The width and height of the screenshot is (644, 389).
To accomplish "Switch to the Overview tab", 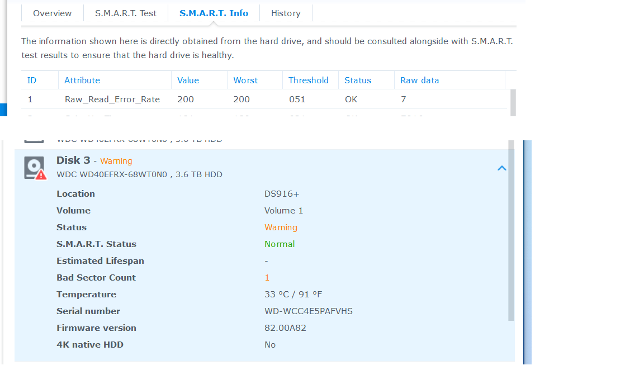I will [x=52, y=13].
